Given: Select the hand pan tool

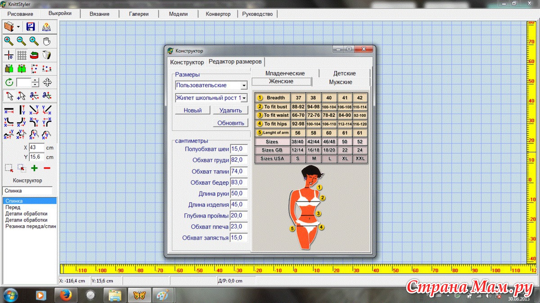Looking at the screenshot, I should click(46, 41).
